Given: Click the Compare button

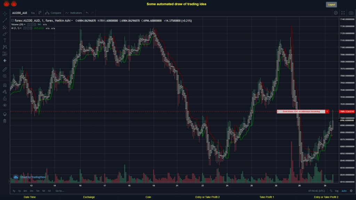Looking at the screenshot, I should pyautogui.click(x=53, y=13).
